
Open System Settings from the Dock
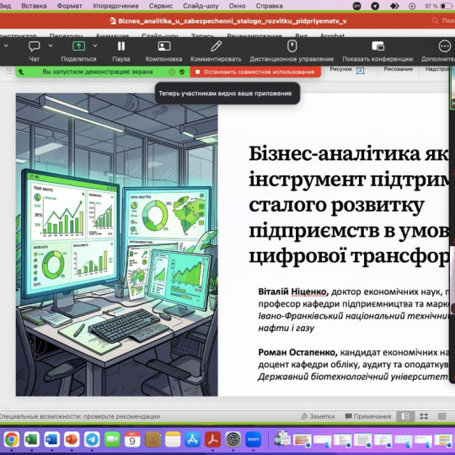click(x=233, y=439)
